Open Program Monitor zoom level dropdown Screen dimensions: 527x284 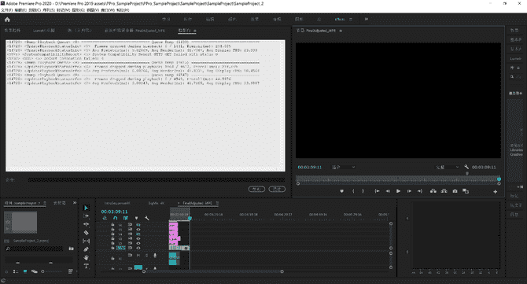[343, 167]
